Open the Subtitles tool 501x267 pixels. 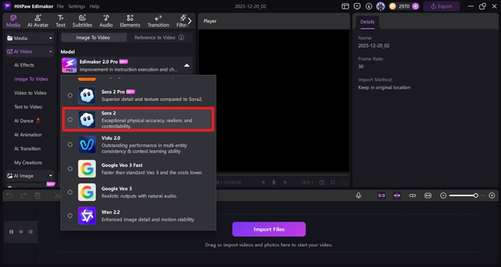tap(82, 21)
